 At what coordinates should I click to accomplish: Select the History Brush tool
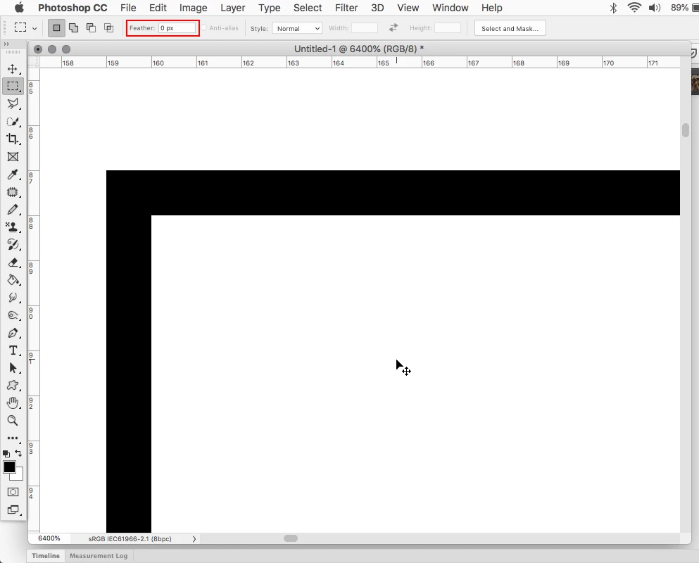click(x=13, y=245)
